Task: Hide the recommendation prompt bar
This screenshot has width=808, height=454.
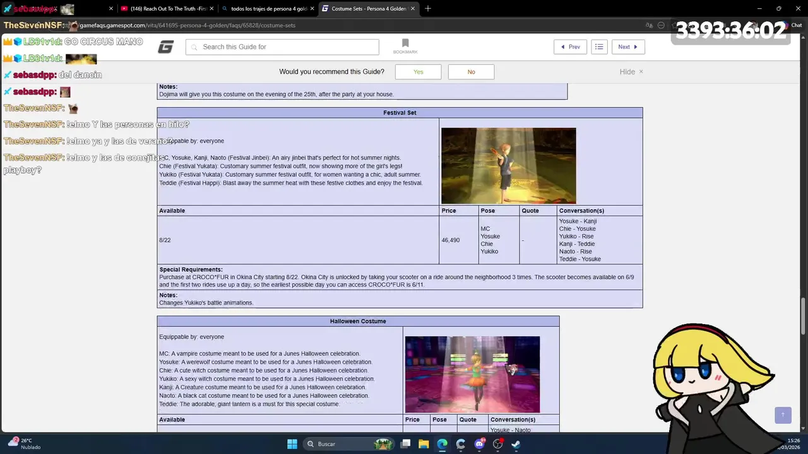Action: [x=631, y=72]
